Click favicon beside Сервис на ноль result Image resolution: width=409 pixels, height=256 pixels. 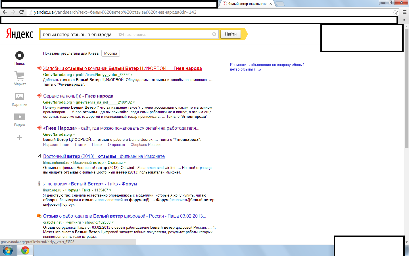click(x=39, y=96)
